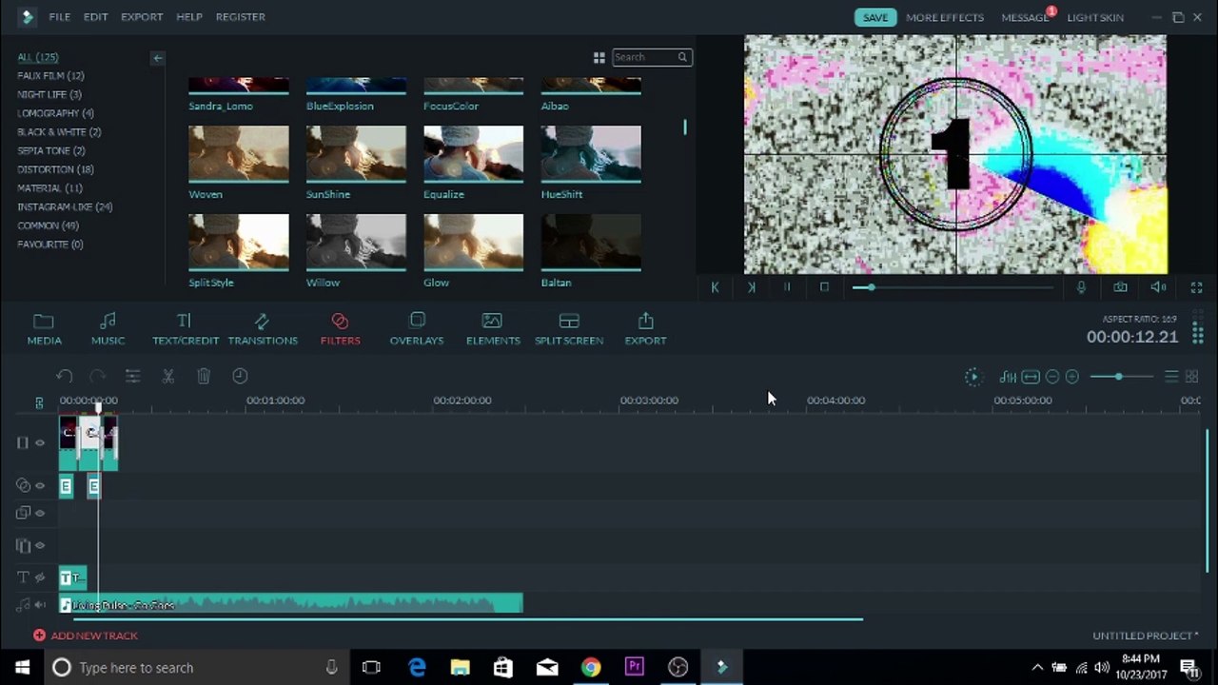Click the video track film icon
The height and width of the screenshot is (685, 1218).
(23, 443)
